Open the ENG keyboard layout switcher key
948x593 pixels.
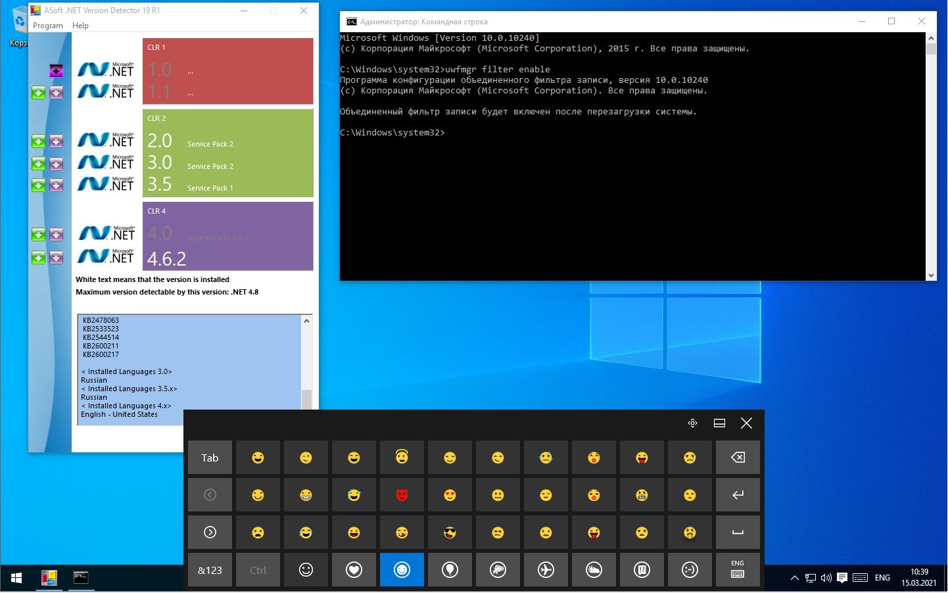(738, 570)
